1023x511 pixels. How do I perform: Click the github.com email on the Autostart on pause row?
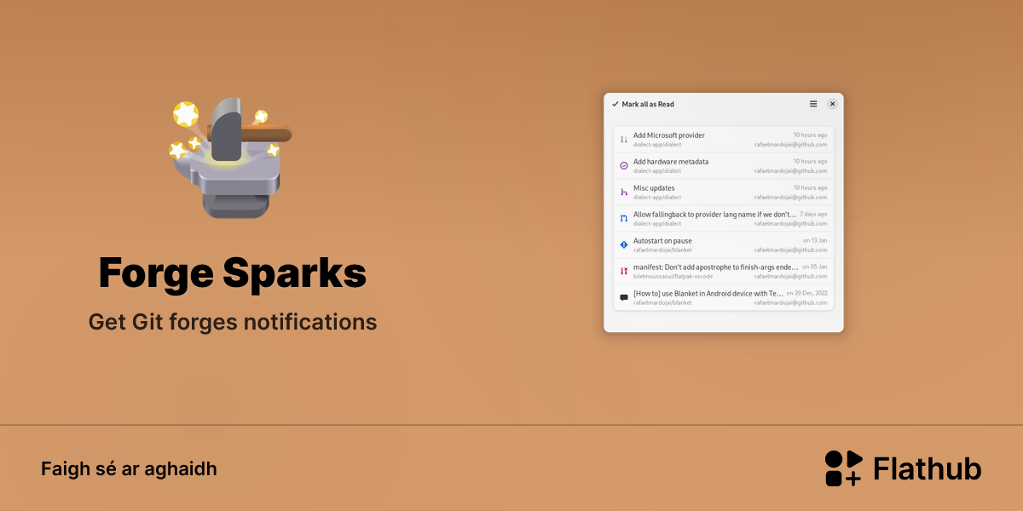click(790, 250)
